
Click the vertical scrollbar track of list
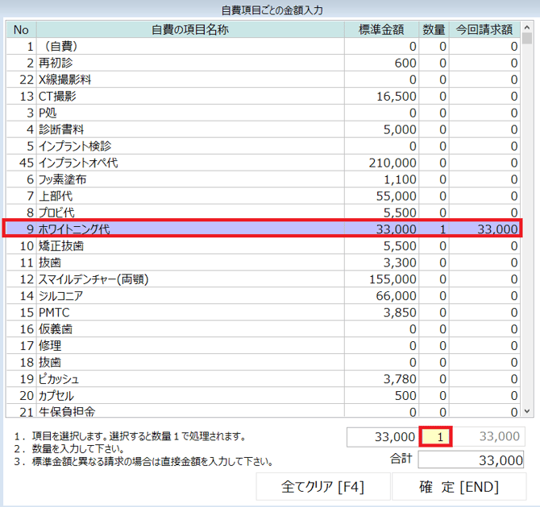[527, 241]
